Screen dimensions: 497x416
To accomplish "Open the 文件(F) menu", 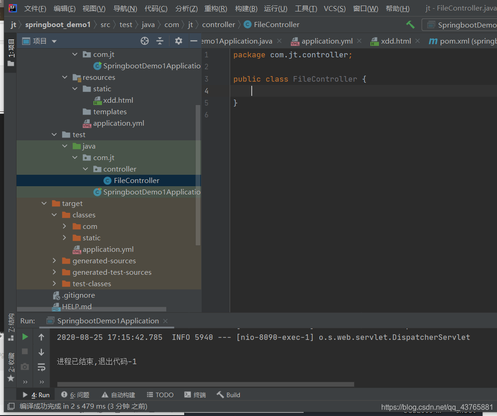I will [35, 9].
